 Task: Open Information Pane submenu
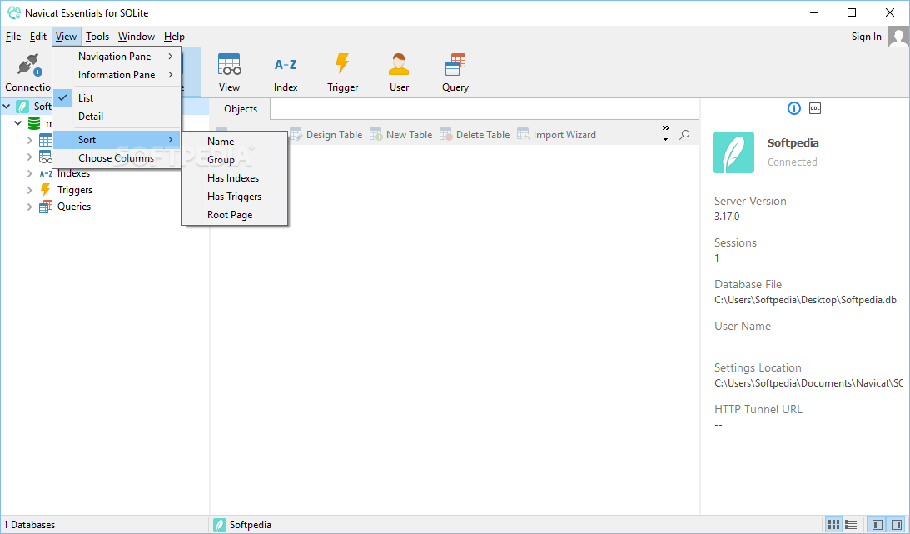117,75
